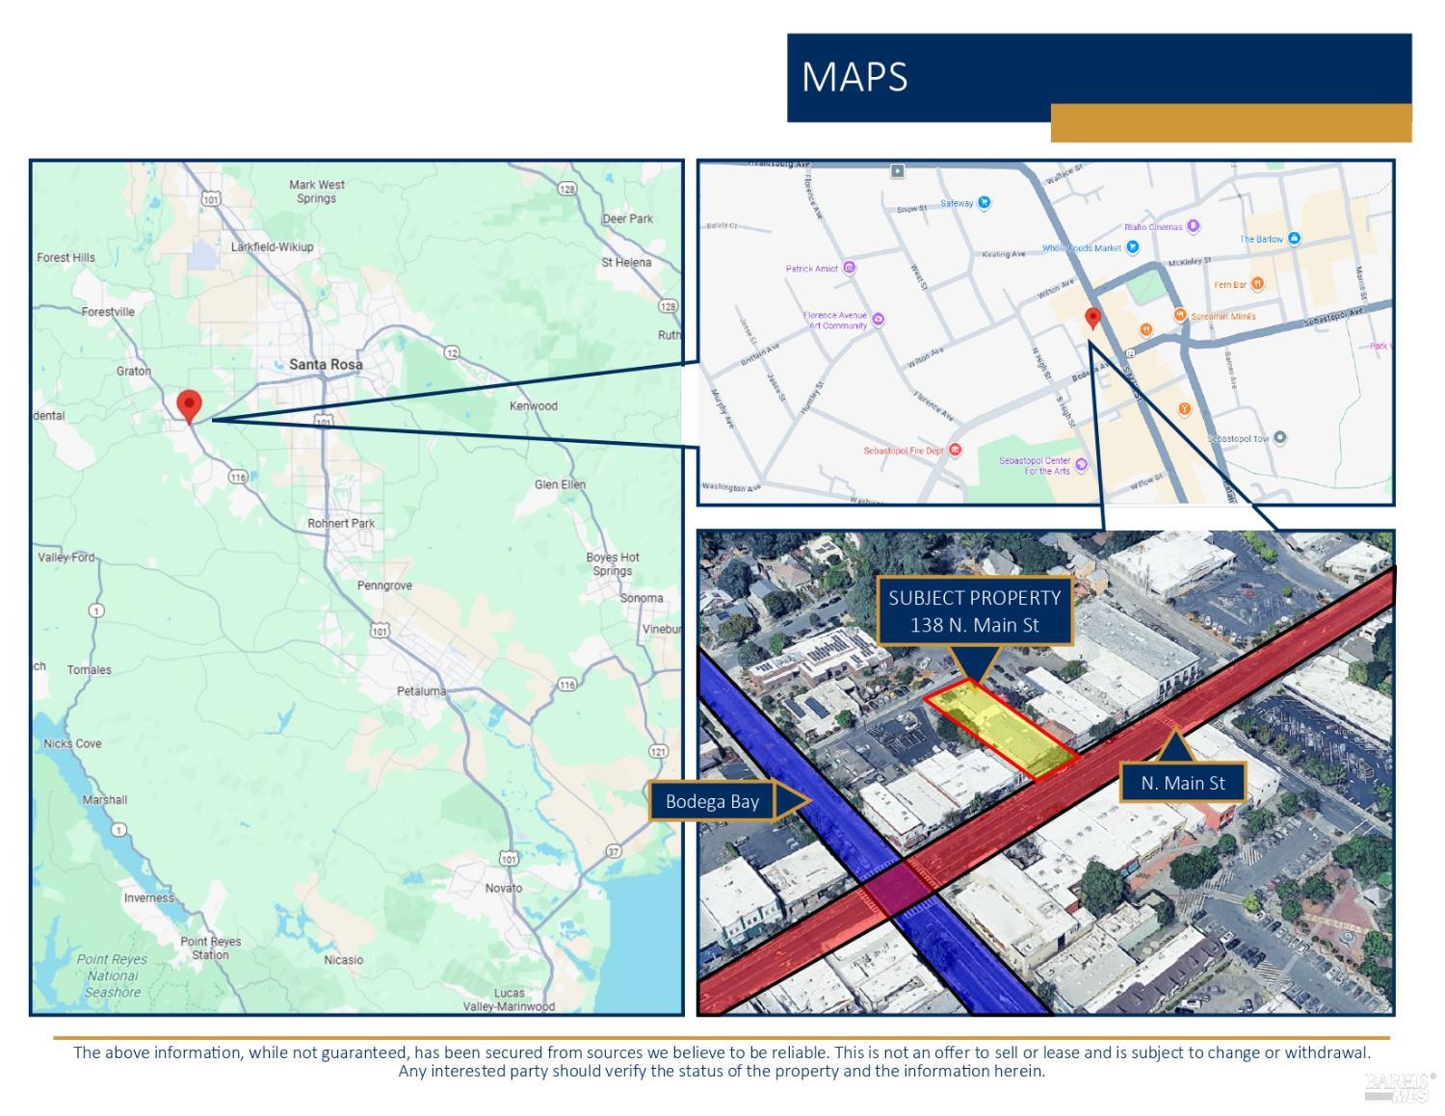Click the Santa Rosa city label
Viewport: 1445px width, 1116px height.
(x=326, y=365)
